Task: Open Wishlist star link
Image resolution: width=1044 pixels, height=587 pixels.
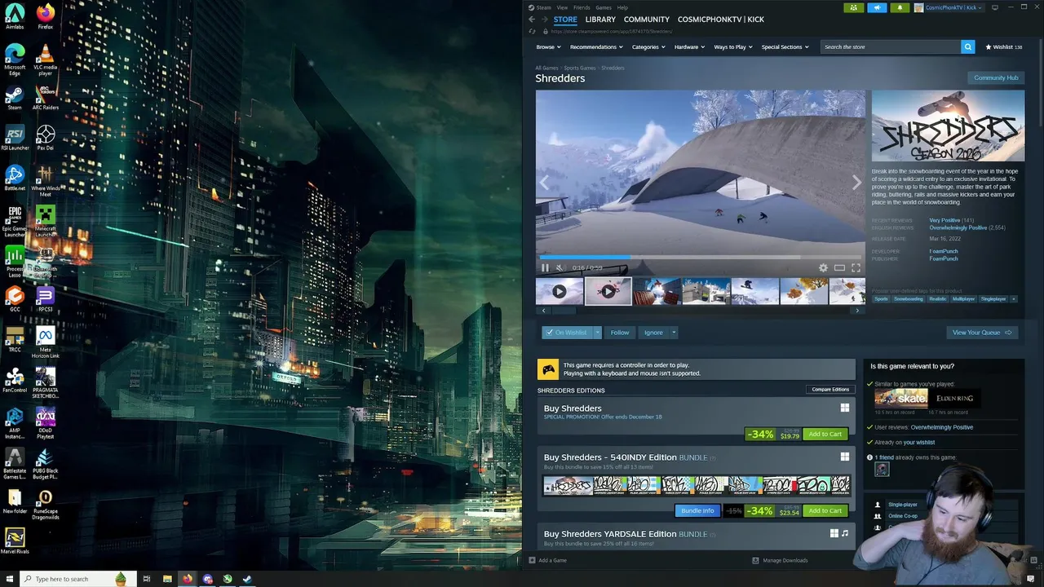Action: click(1004, 46)
